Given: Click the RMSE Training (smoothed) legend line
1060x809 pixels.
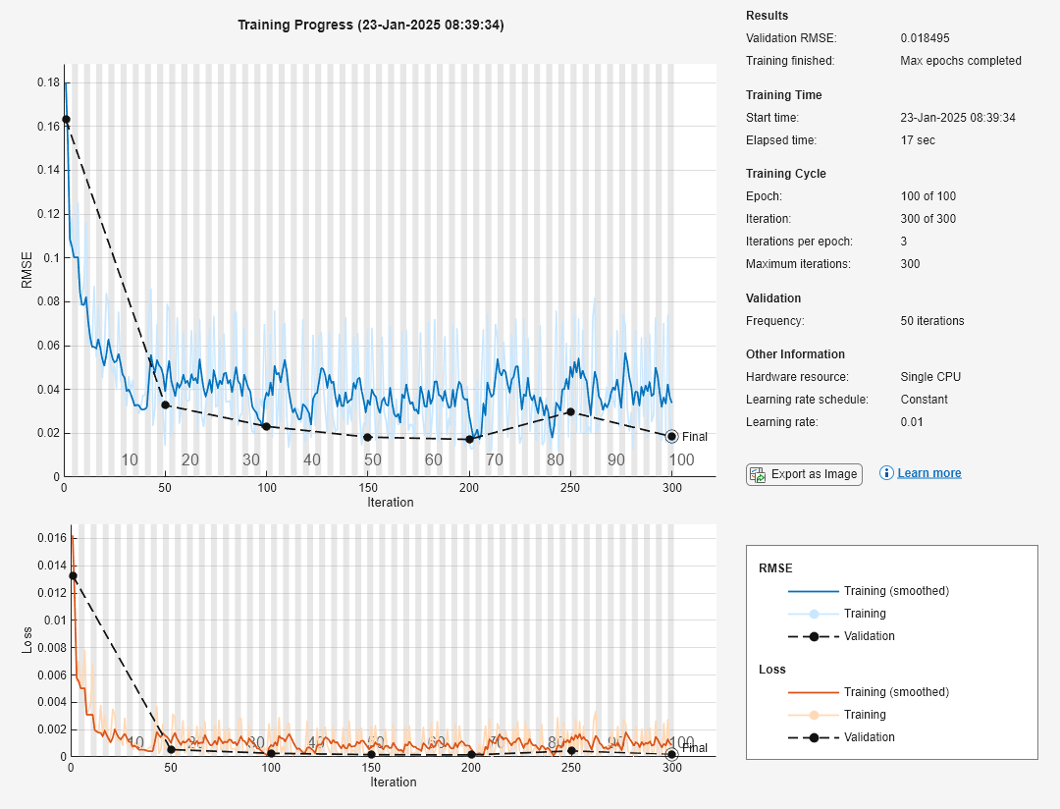Looking at the screenshot, I should pos(814,591).
